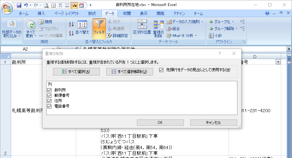Switch to 数式 tab
Viewport: 292px width, 158px height.
pos(92,14)
